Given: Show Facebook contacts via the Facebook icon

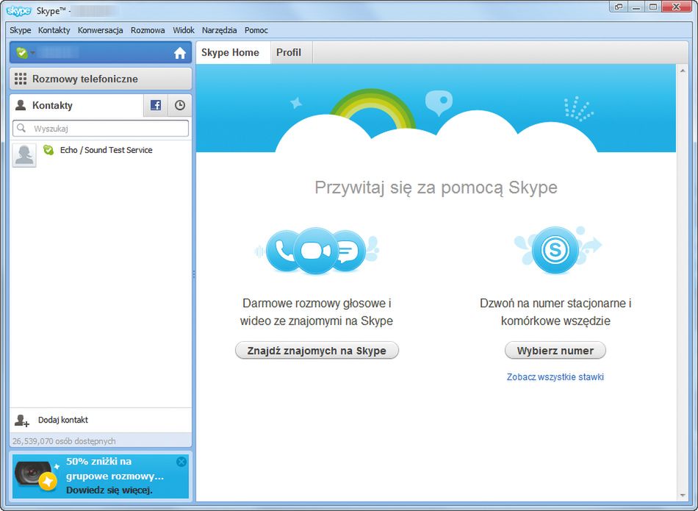Looking at the screenshot, I should click(156, 105).
